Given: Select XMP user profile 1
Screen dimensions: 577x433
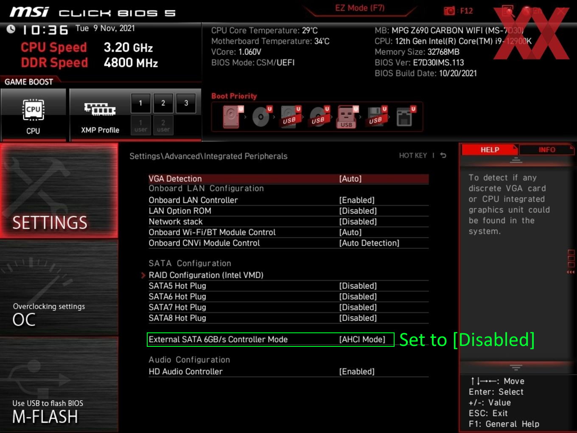Looking at the screenshot, I should [x=140, y=126].
